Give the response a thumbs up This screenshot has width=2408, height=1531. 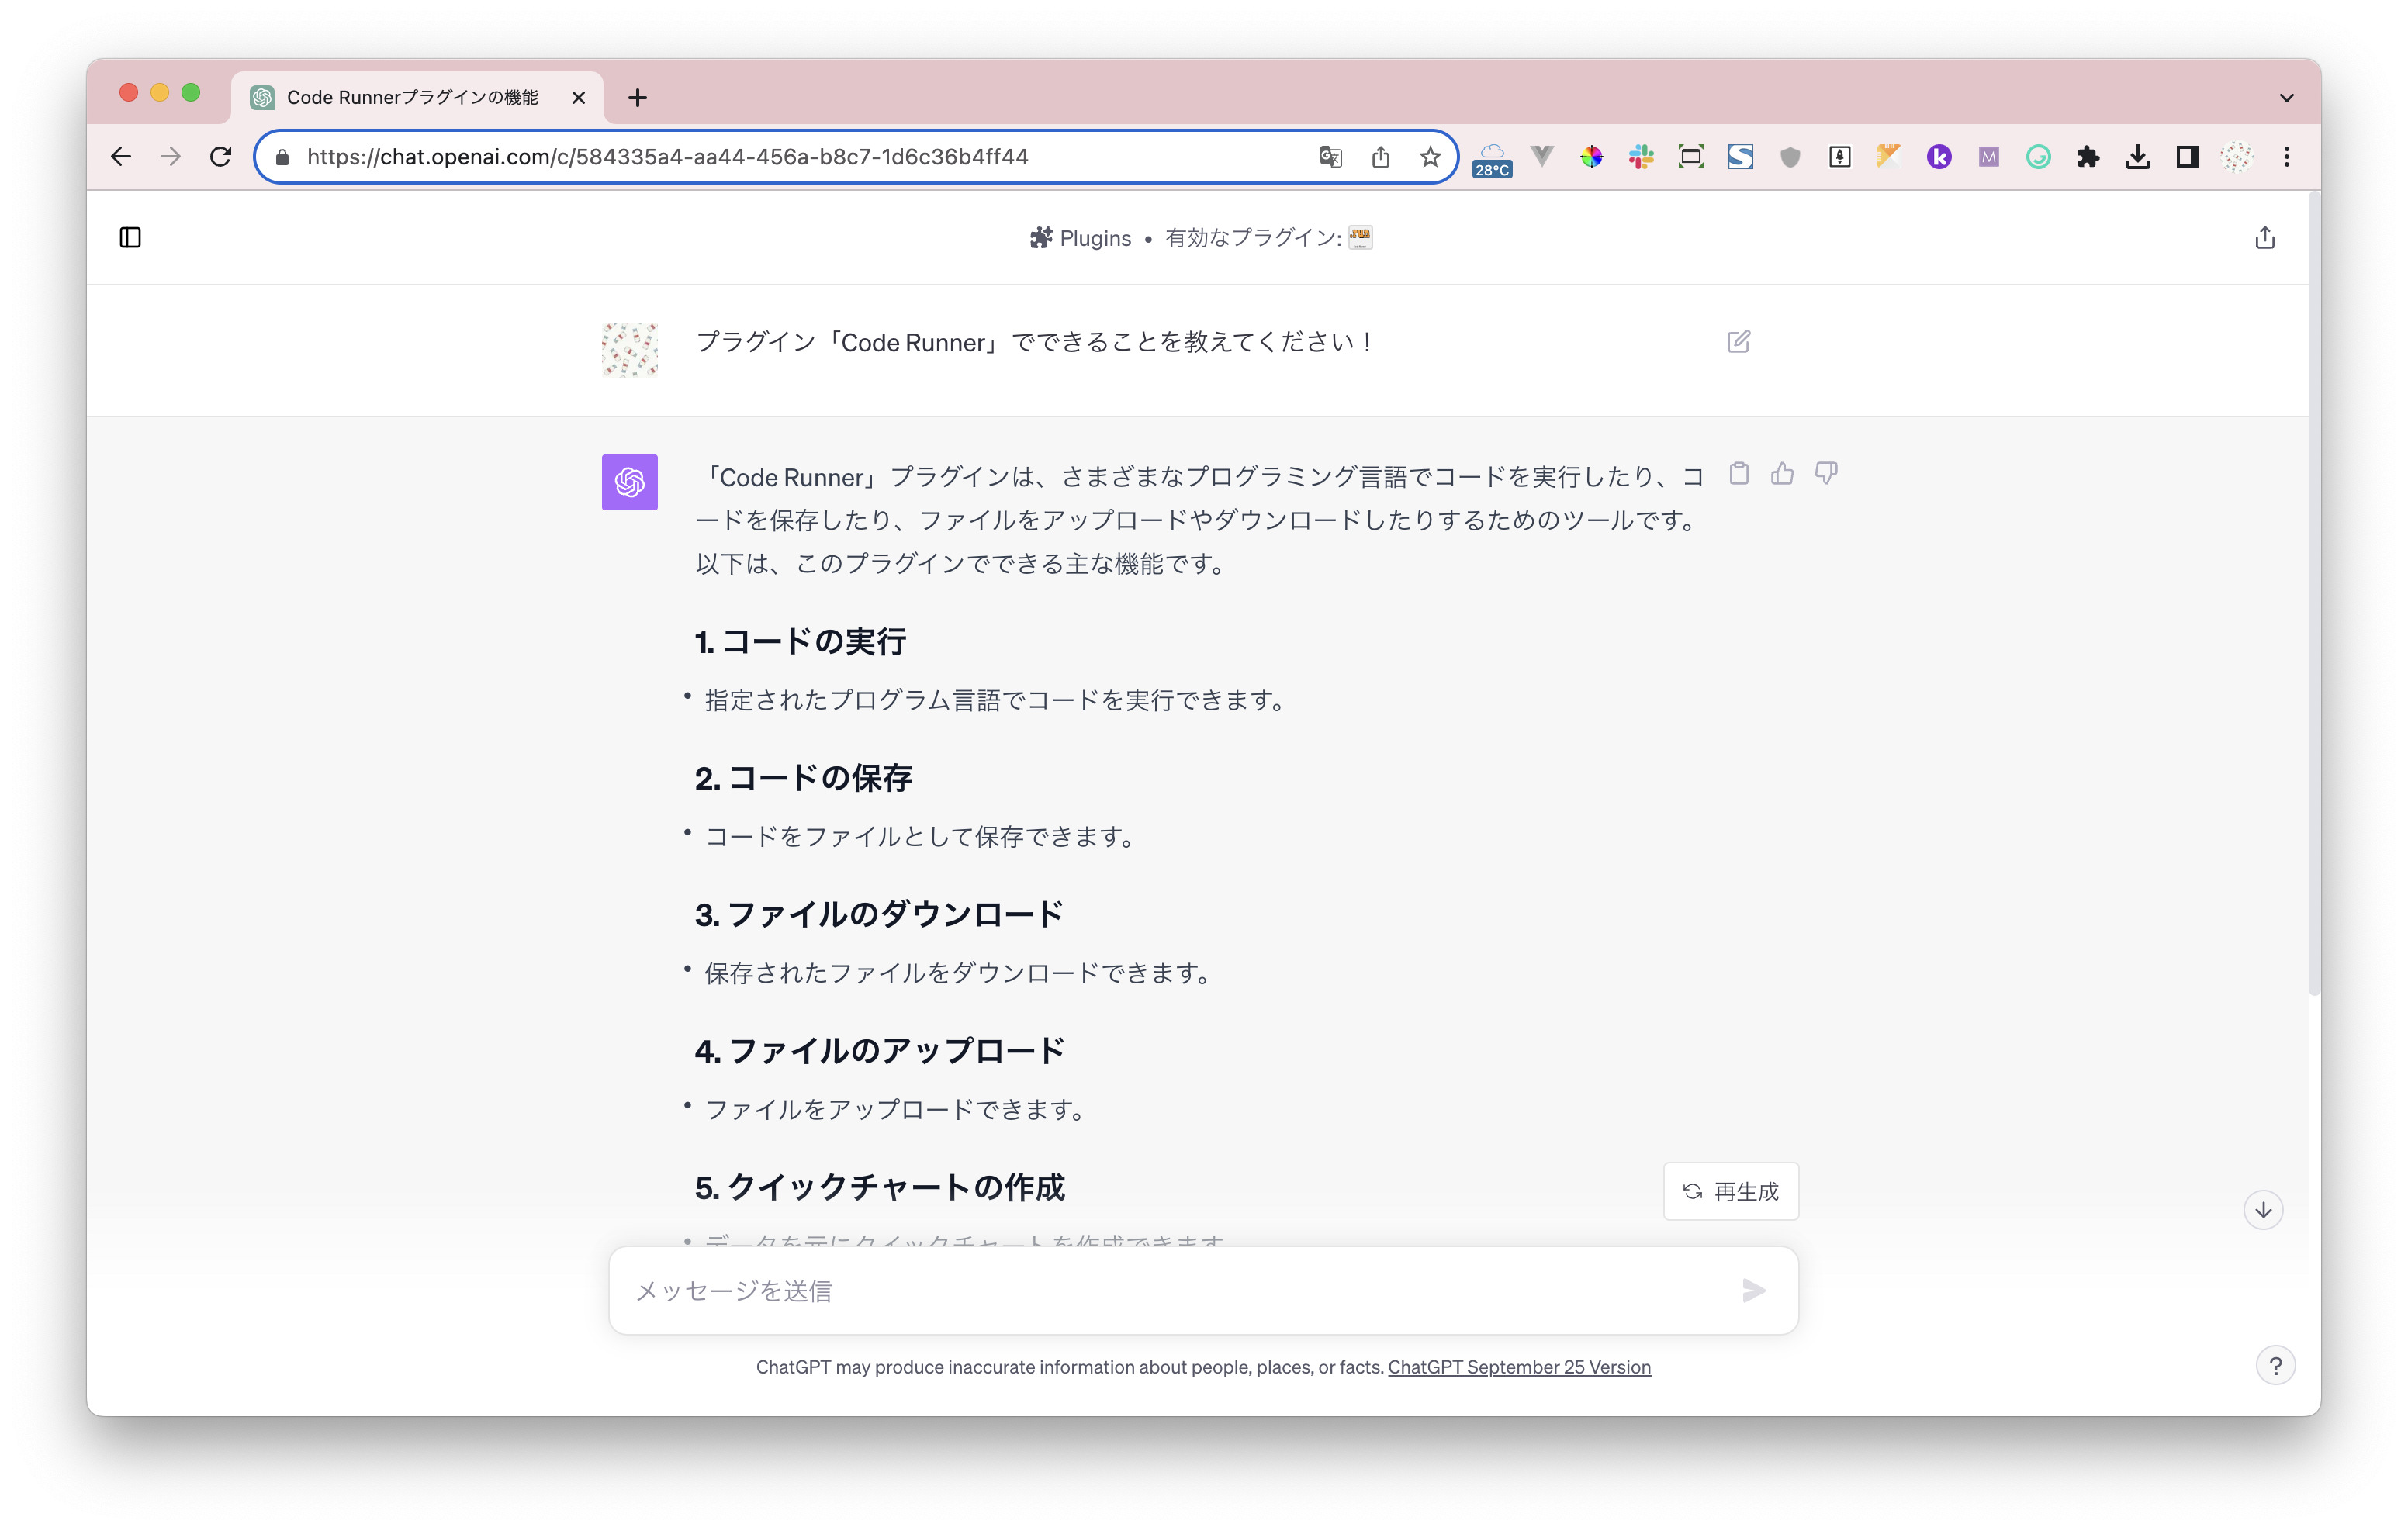tap(1782, 473)
